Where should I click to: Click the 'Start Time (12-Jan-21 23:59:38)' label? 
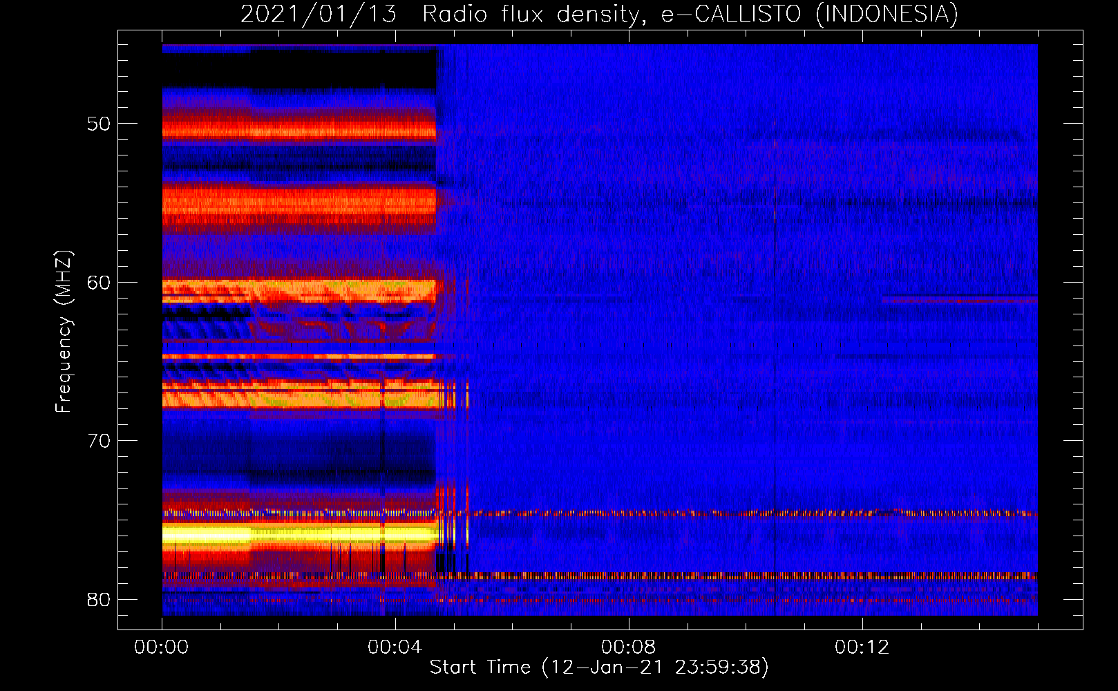[x=599, y=667]
